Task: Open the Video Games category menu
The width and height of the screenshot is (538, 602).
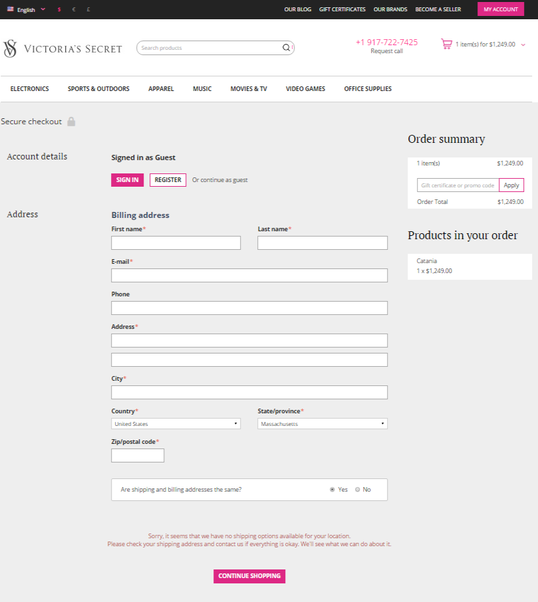Action: (305, 88)
